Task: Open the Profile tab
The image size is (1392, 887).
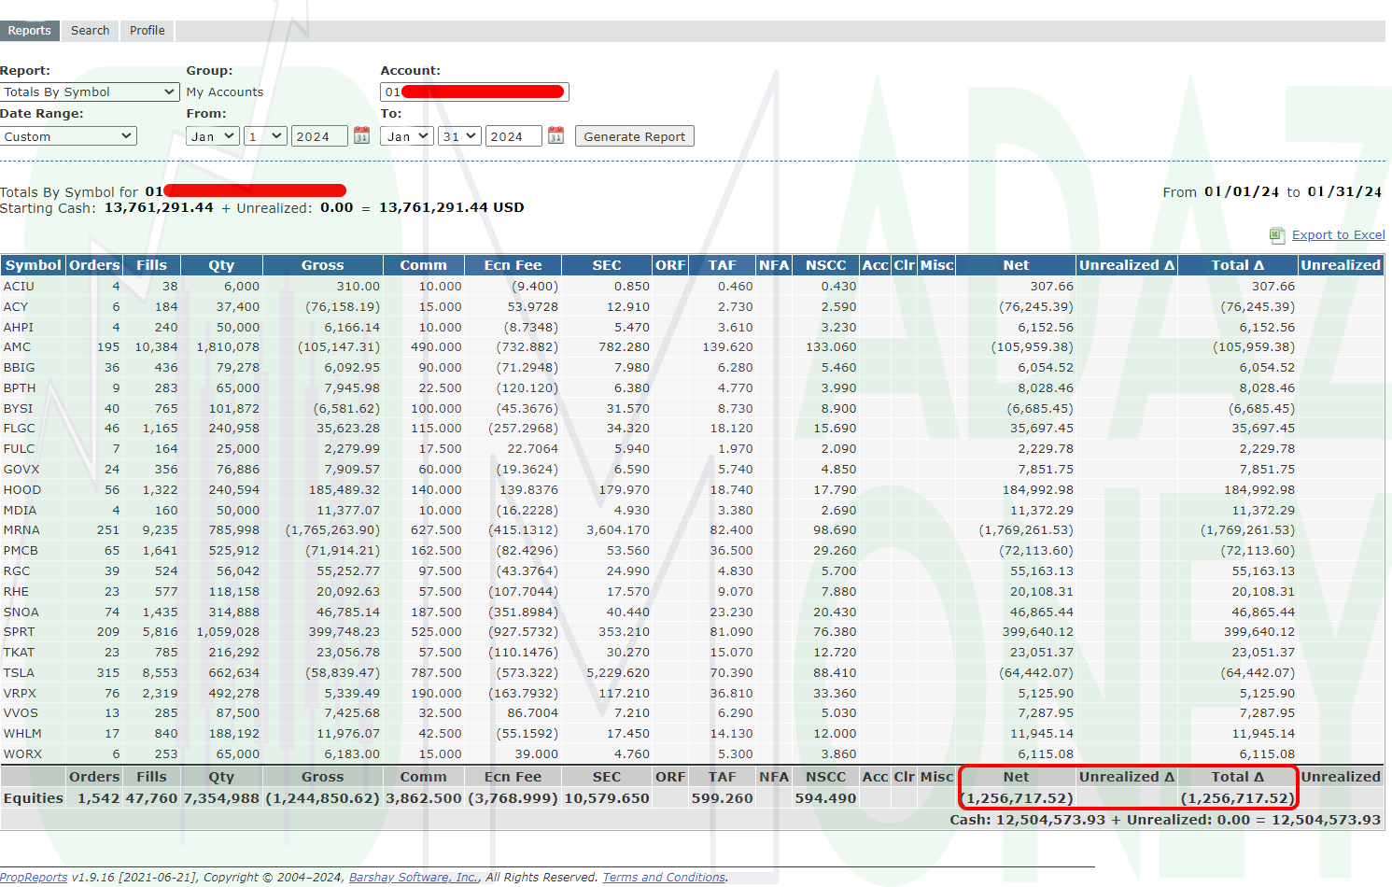Action: click(148, 31)
